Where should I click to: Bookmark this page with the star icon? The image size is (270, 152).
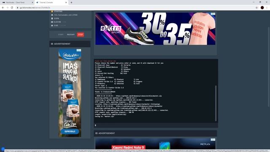(256, 8)
